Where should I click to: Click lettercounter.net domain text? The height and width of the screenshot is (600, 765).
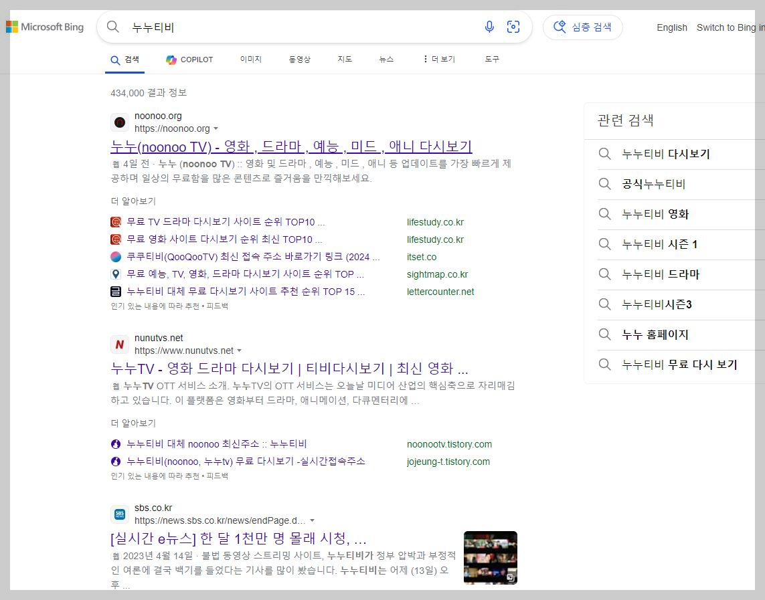[x=440, y=292]
